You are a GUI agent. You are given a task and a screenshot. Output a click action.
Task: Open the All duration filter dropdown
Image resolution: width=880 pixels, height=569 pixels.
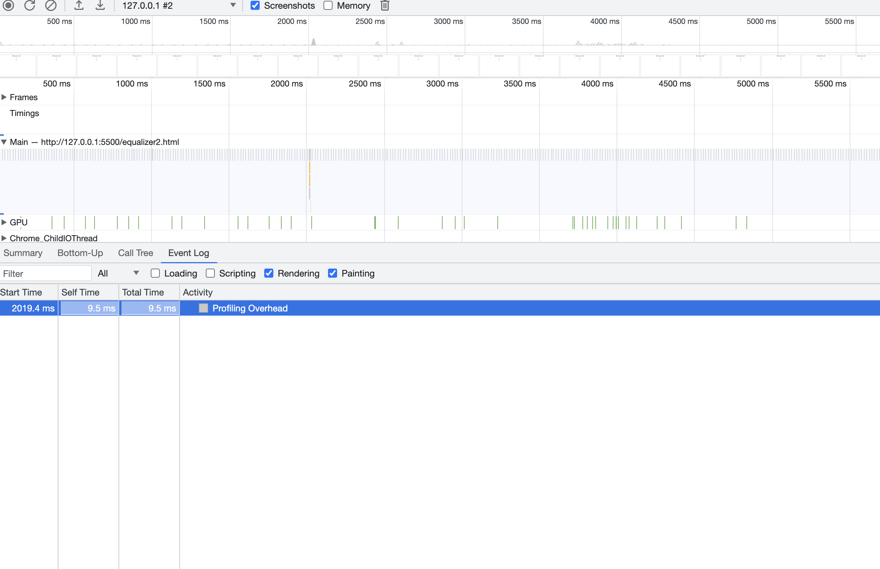(x=118, y=273)
